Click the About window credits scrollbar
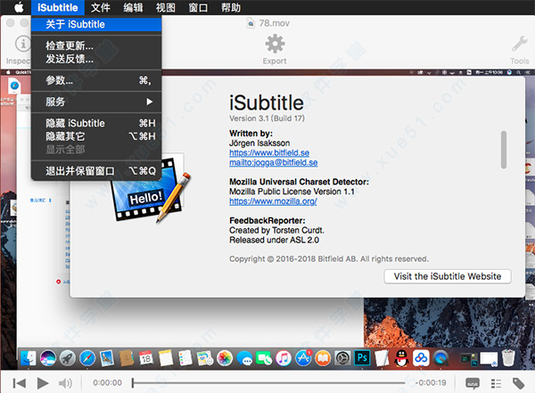 504,150
